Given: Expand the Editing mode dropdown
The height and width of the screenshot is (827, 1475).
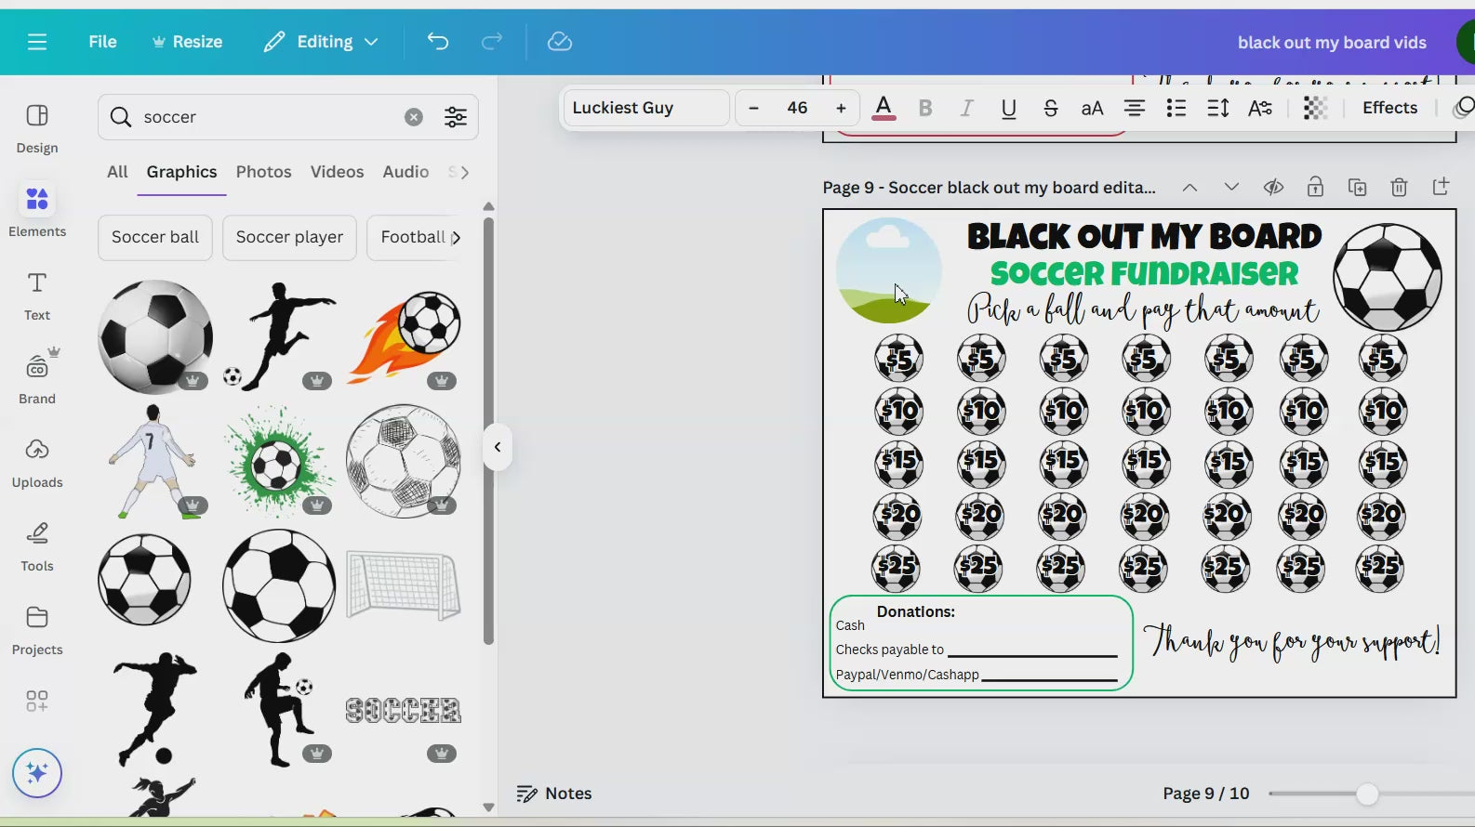Looking at the screenshot, I should (321, 42).
